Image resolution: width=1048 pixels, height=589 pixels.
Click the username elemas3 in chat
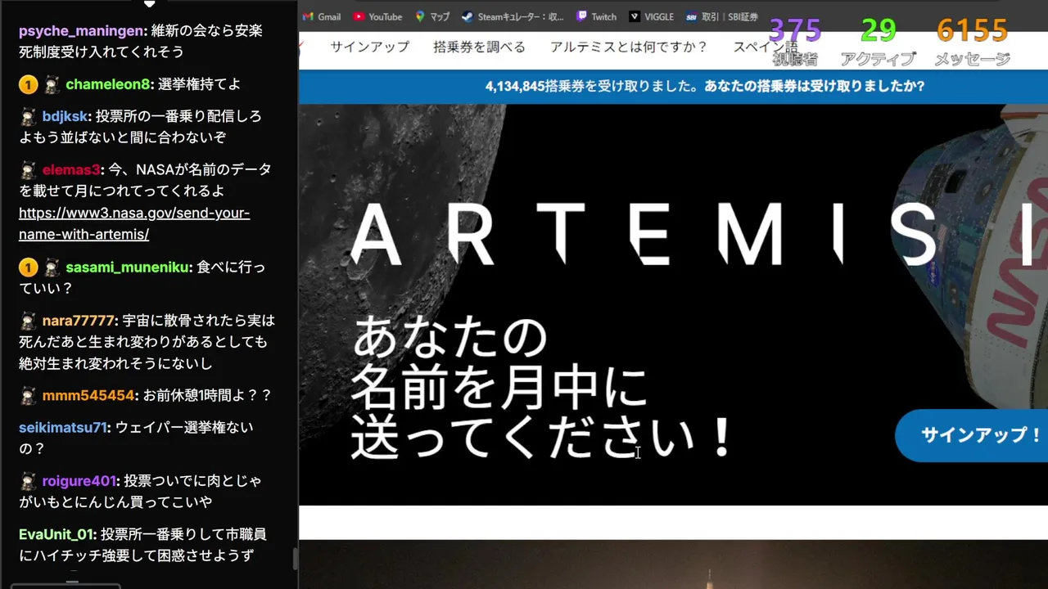click(x=71, y=170)
